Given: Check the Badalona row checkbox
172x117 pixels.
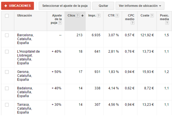Looking at the screenshot, I should point(7,88).
